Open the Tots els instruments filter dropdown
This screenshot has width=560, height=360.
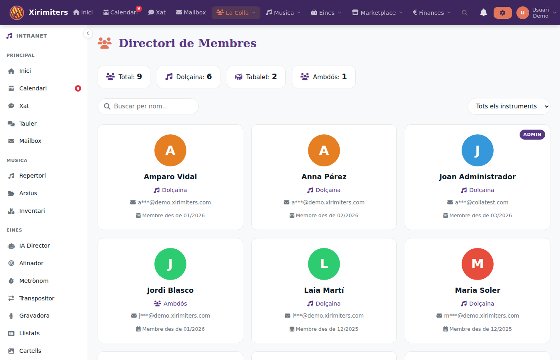[509, 106]
